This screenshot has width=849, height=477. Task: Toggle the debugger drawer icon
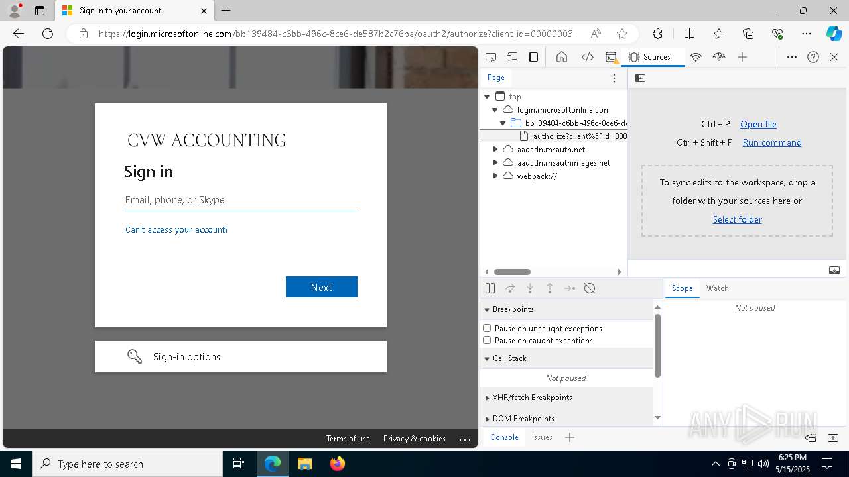coord(834,270)
